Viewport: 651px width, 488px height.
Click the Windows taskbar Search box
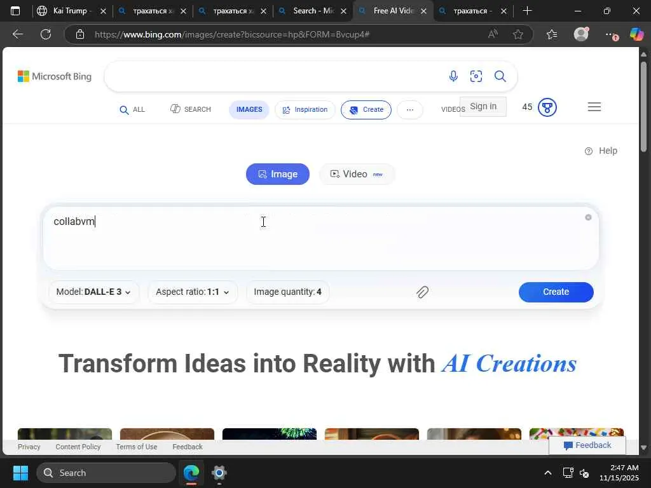[106, 473]
